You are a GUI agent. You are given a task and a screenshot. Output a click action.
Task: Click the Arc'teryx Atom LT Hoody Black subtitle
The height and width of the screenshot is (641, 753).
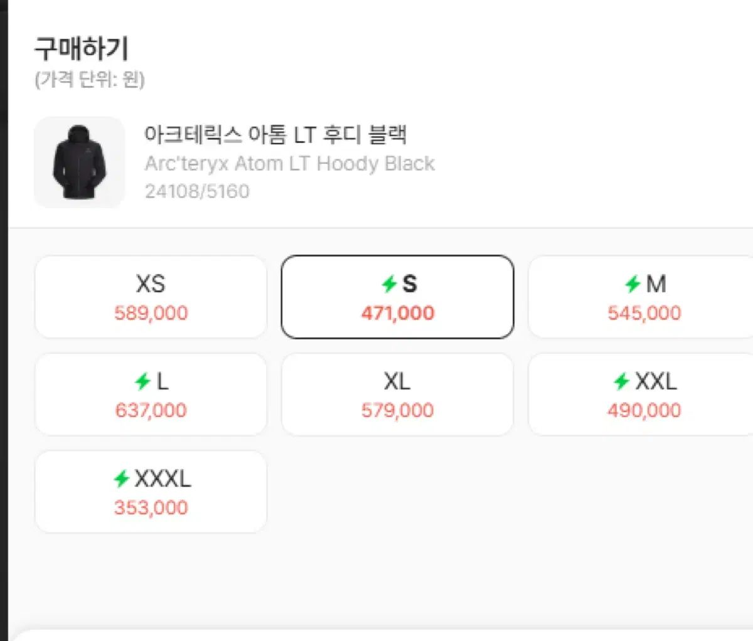pyautogui.click(x=289, y=164)
